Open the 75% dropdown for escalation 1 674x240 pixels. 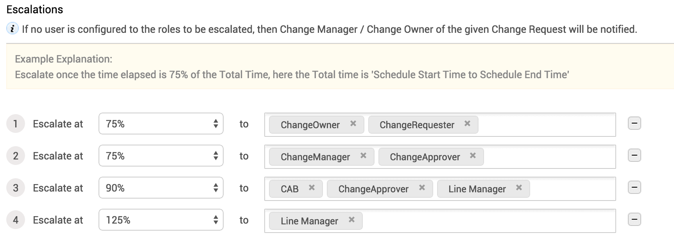tap(161, 124)
